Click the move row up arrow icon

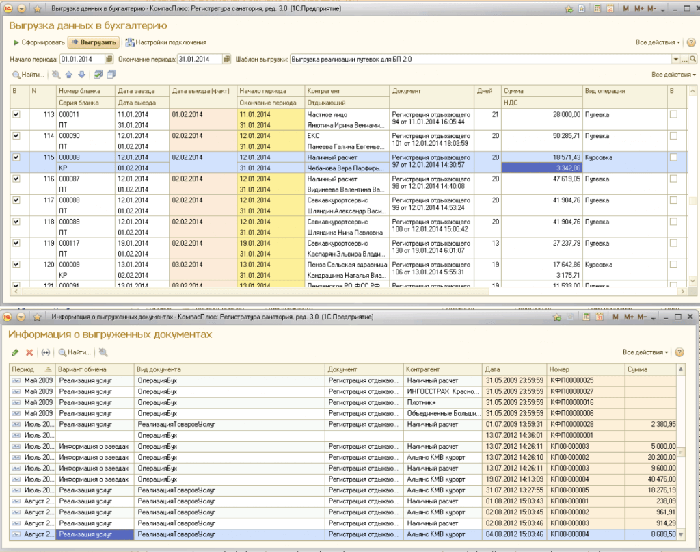tap(68, 75)
